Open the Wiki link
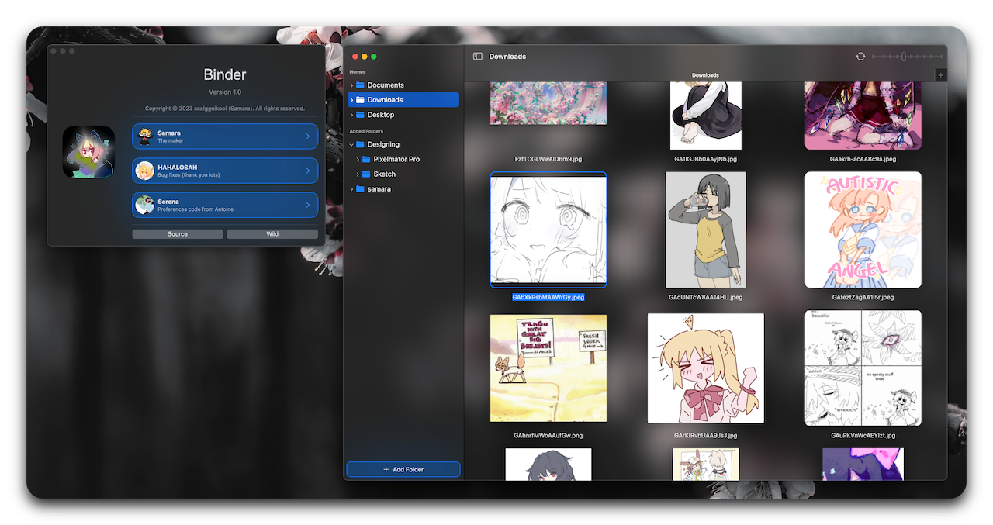Image resolution: width=993 pixels, height=525 pixels. [x=272, y=233]
